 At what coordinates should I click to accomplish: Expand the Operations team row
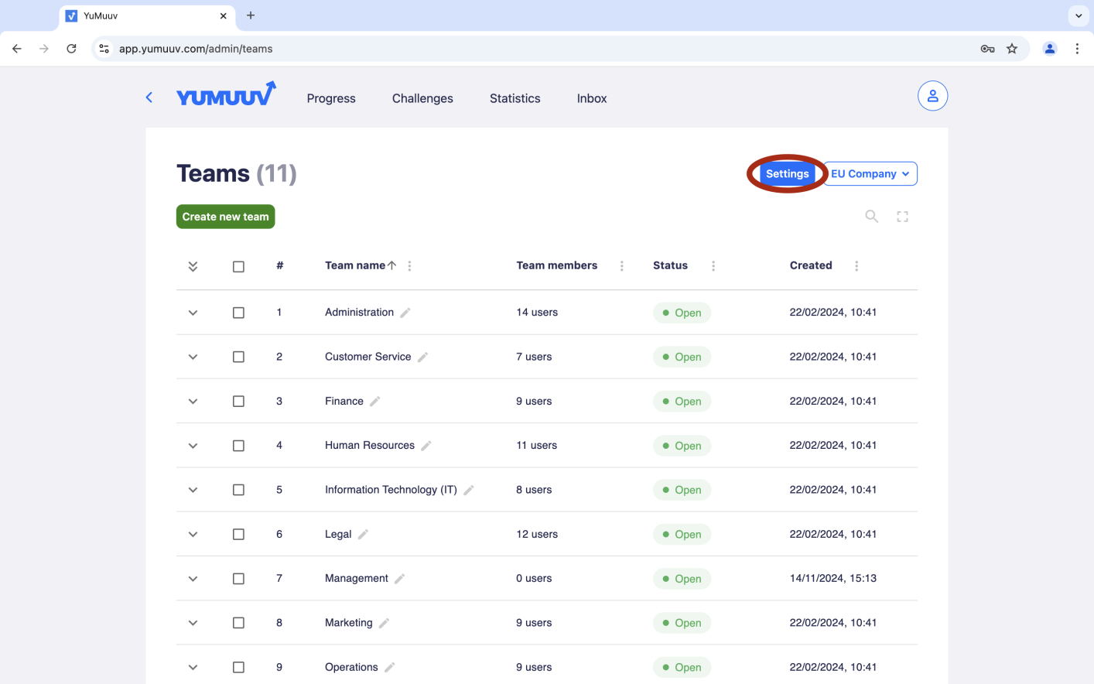point(193,668)
